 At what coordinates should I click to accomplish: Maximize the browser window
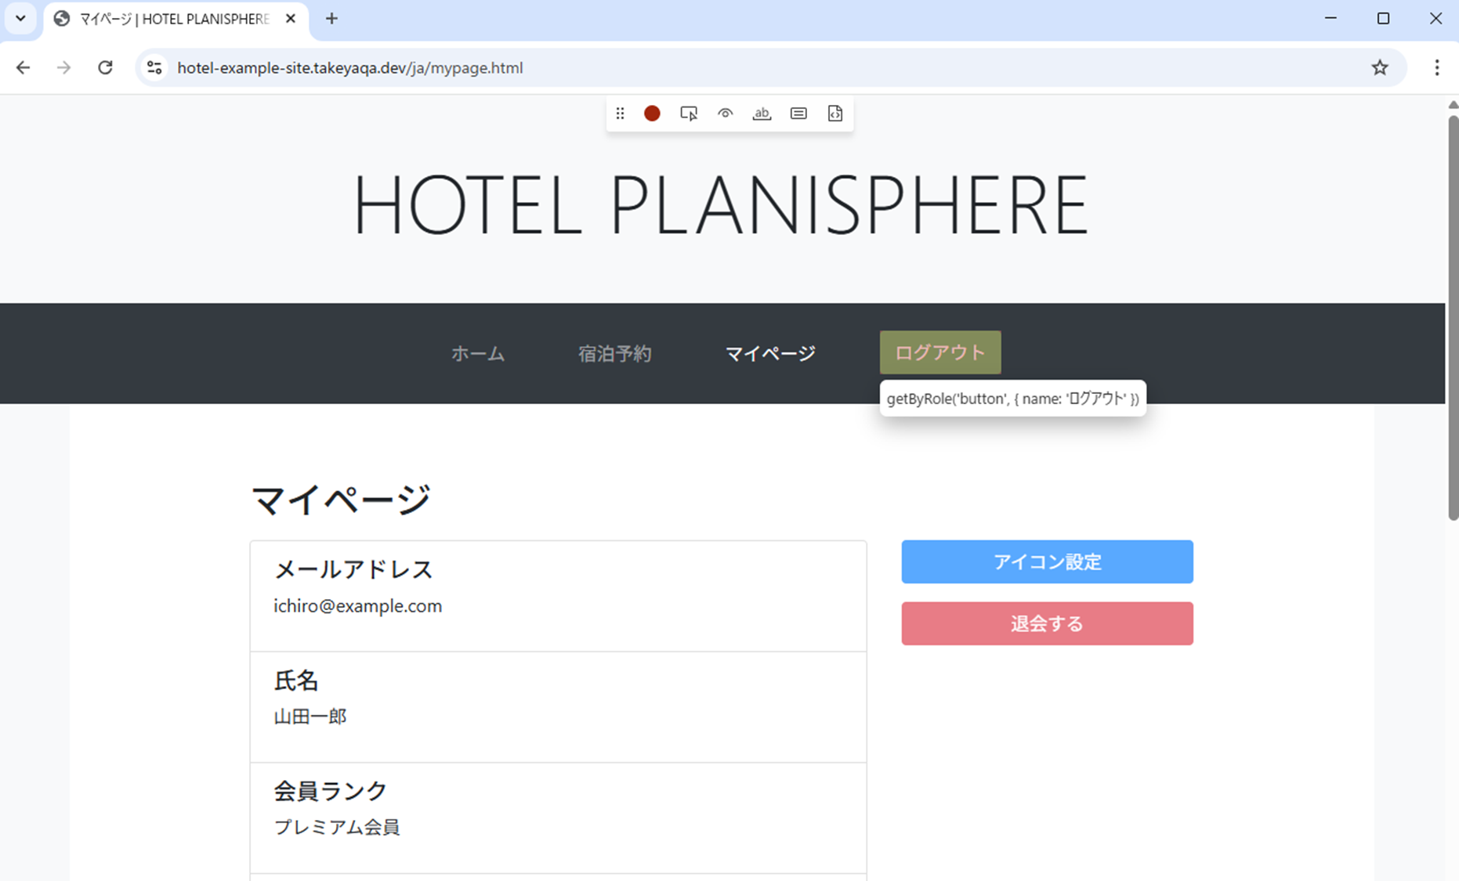pos(1383,19)
